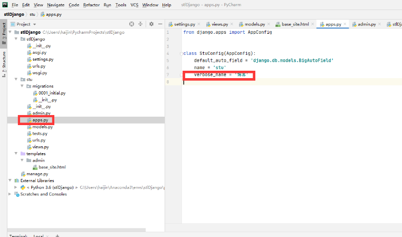Click line number 5 in the gutter

point(168,61)
